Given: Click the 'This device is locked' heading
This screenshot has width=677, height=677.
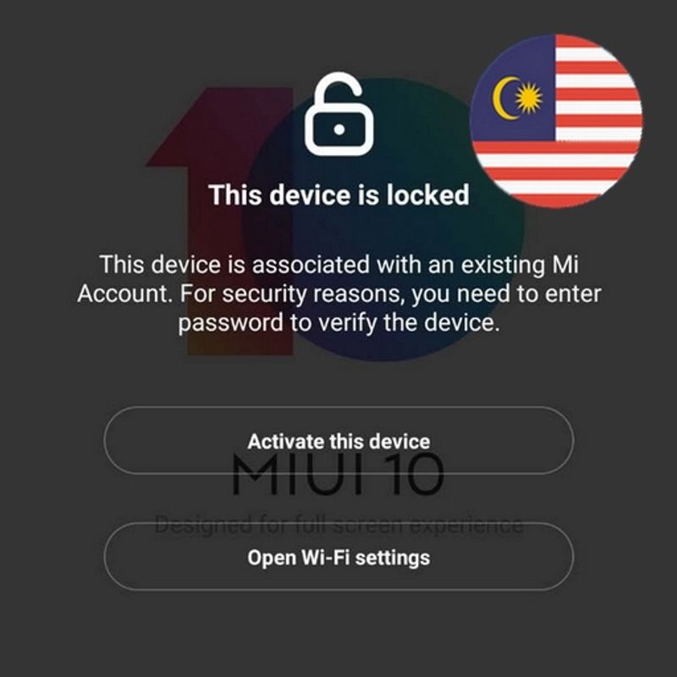Looking at the screenshot, I should point(339,195).
